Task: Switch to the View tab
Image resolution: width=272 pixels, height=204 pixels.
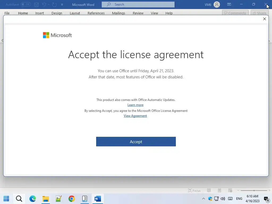Action: coord(154,13)
